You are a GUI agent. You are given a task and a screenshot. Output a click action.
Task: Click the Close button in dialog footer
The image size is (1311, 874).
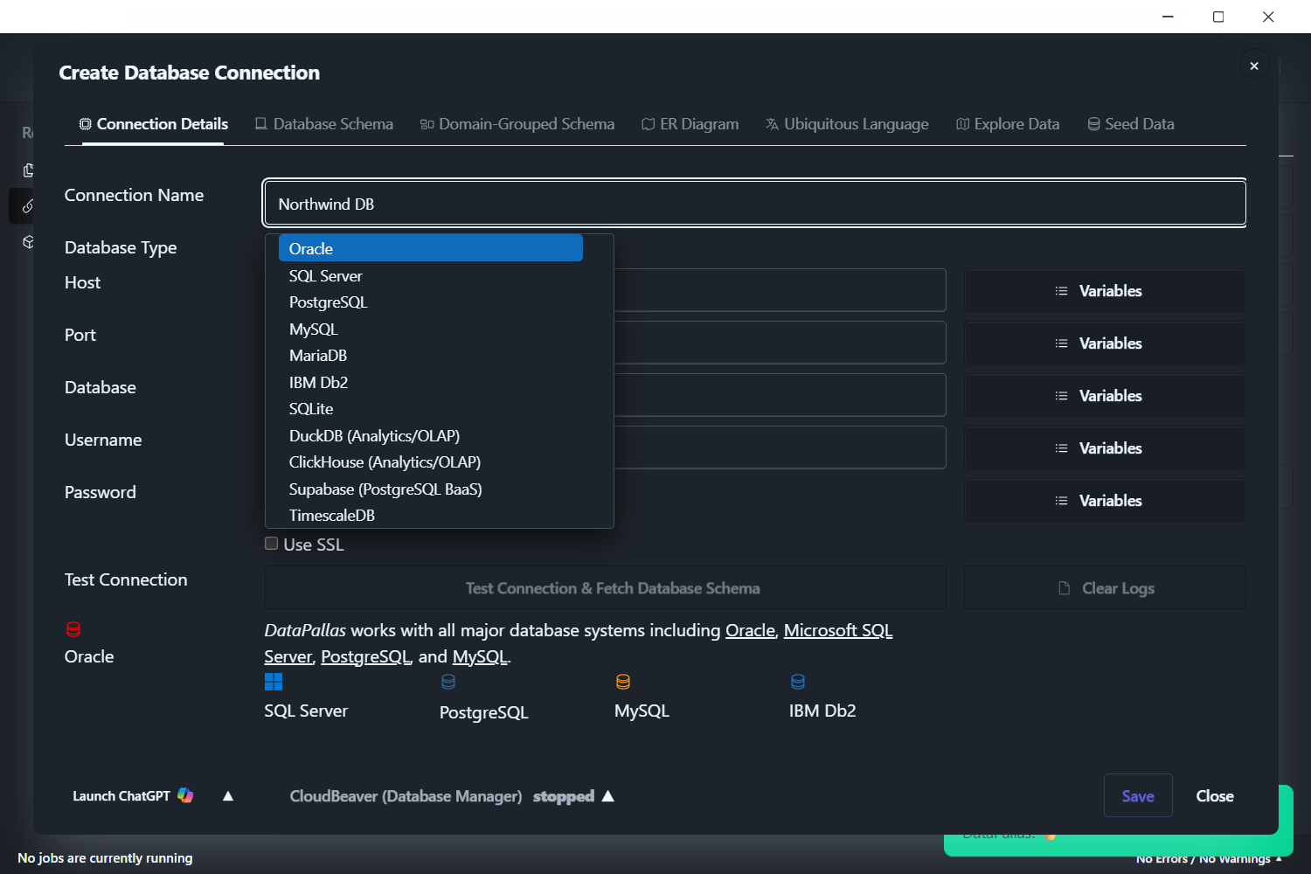point(1215,795)
